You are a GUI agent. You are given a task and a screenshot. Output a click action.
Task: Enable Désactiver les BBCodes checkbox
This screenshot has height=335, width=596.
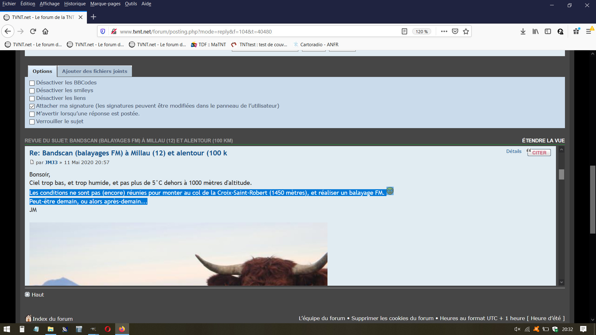click(32, 83)
